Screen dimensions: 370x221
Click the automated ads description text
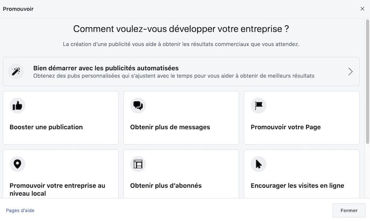coord(174,76)
